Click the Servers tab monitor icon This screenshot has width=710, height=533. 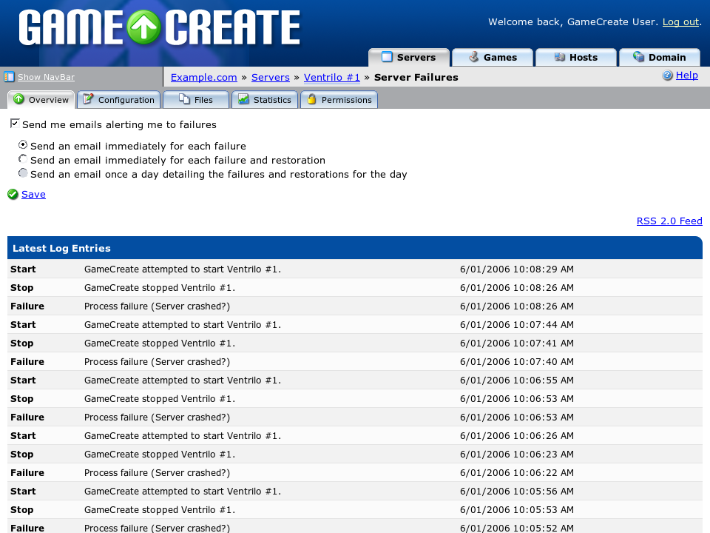pos(387,57)
